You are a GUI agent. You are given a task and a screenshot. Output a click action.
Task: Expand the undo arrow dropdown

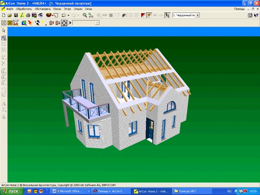click(x=68, y=15)
